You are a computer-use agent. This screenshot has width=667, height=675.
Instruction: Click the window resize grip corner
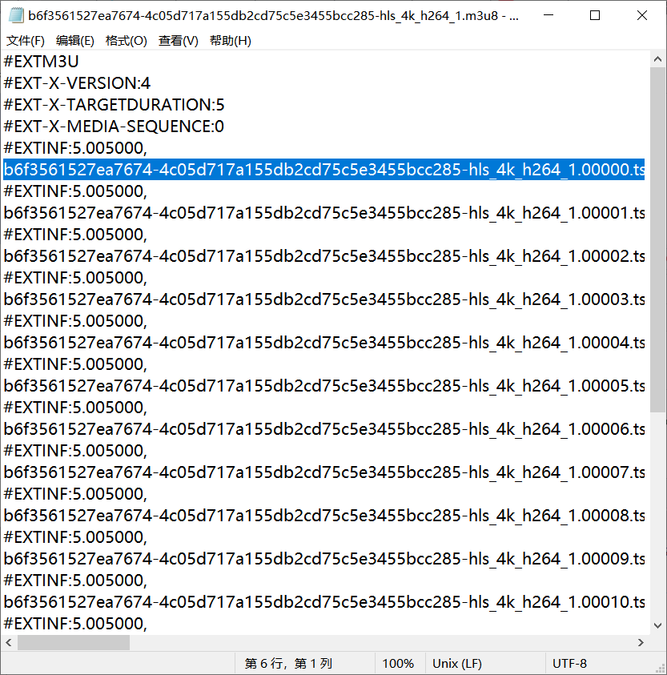click(x=660, y=668)
